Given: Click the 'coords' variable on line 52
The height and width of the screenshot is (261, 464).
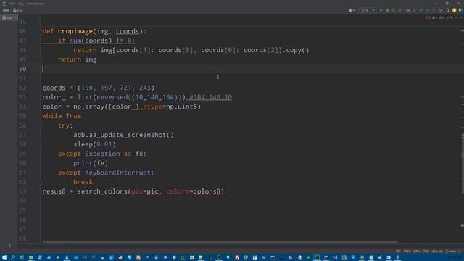Looking at the screenshot, I should click(54, 88).
